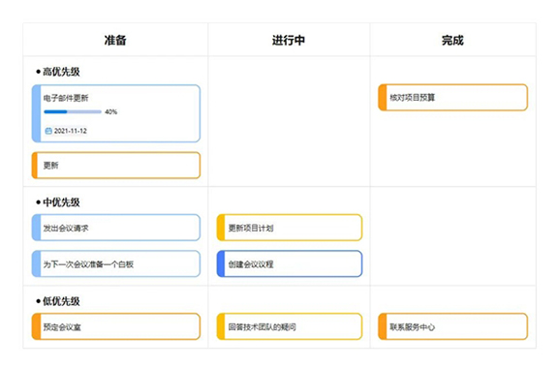
Task: Open the 联系服务中心 completed card
Action: [452, 326]
